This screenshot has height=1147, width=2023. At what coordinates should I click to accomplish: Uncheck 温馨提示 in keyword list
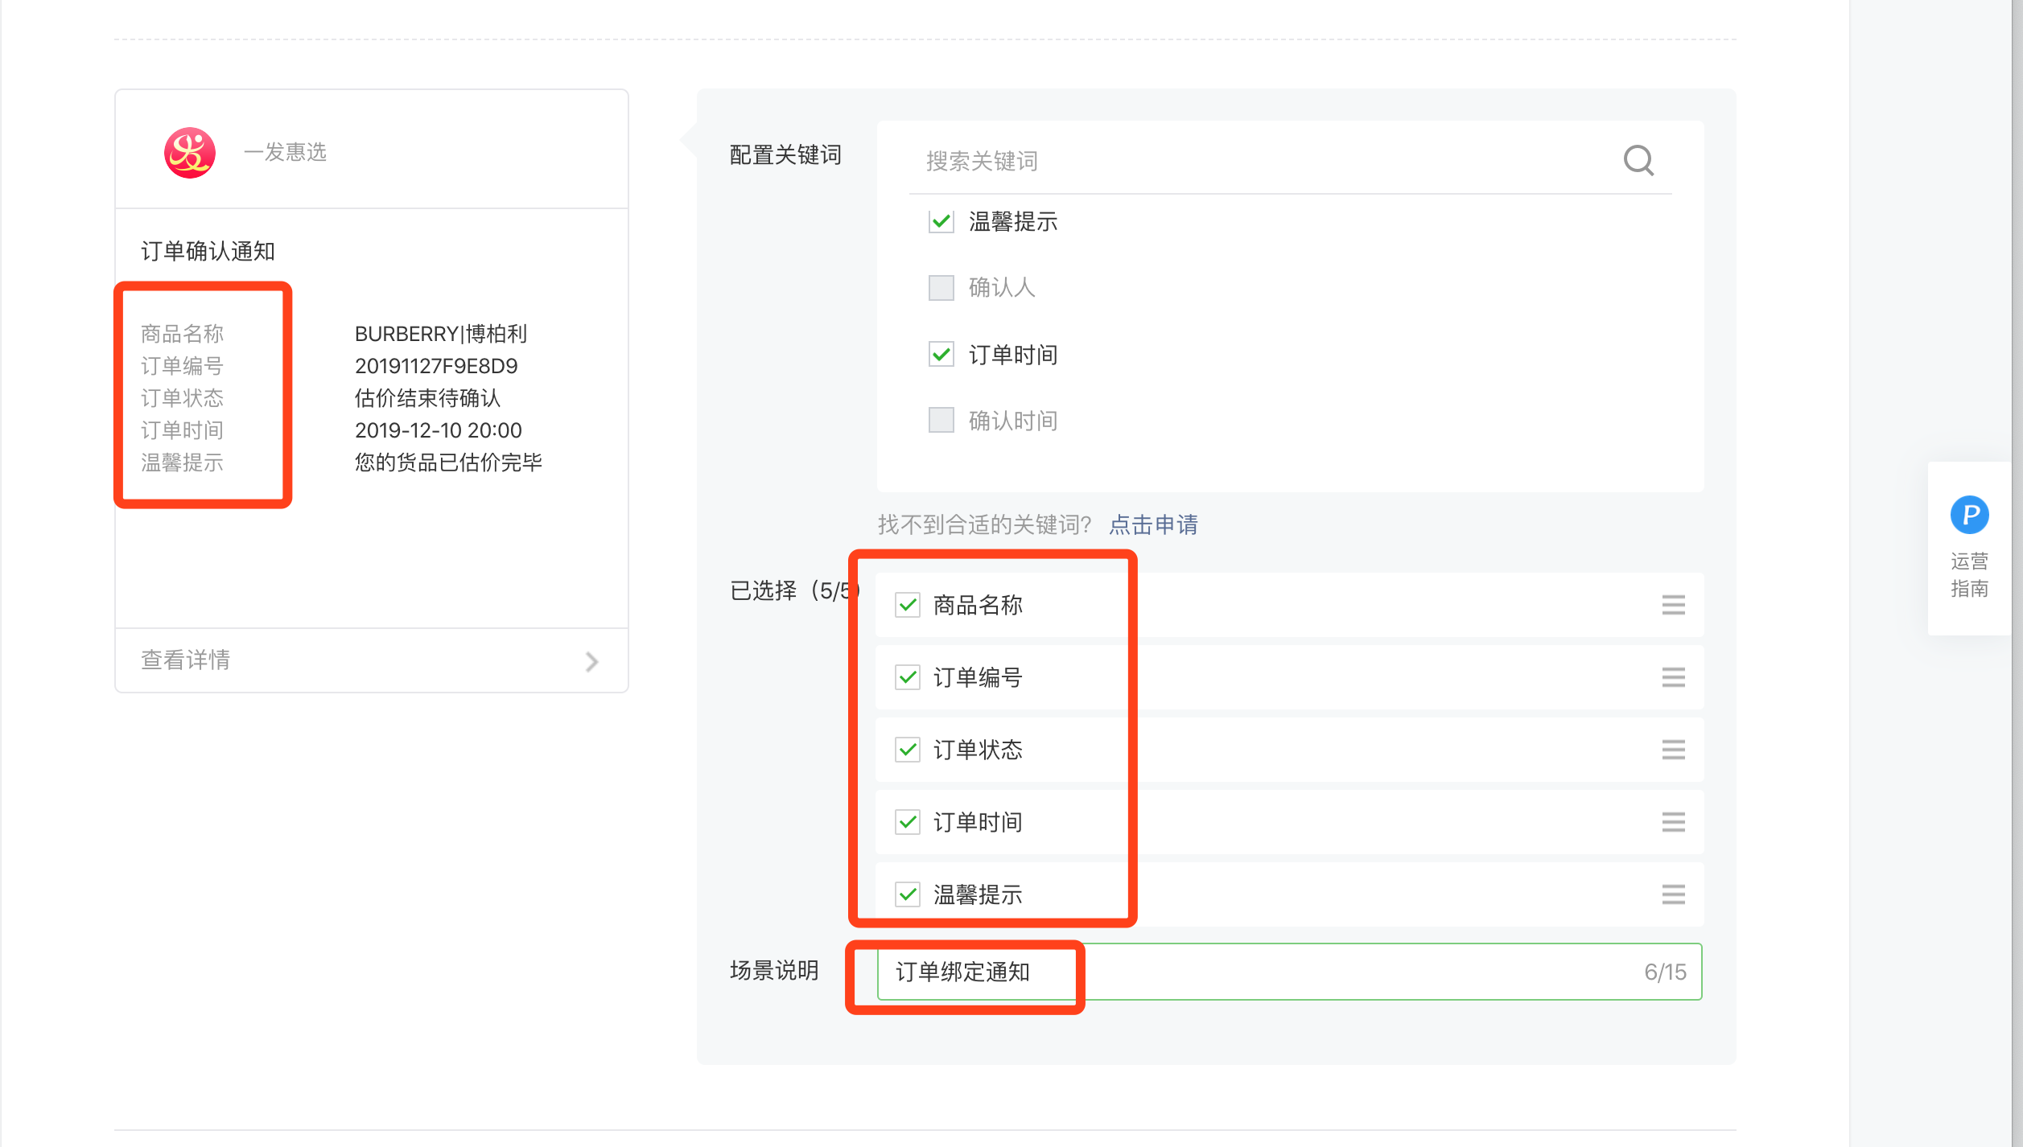tap(941, 221)
